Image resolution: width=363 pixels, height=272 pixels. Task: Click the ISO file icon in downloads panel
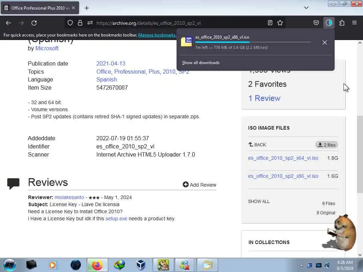click(186, 42)
